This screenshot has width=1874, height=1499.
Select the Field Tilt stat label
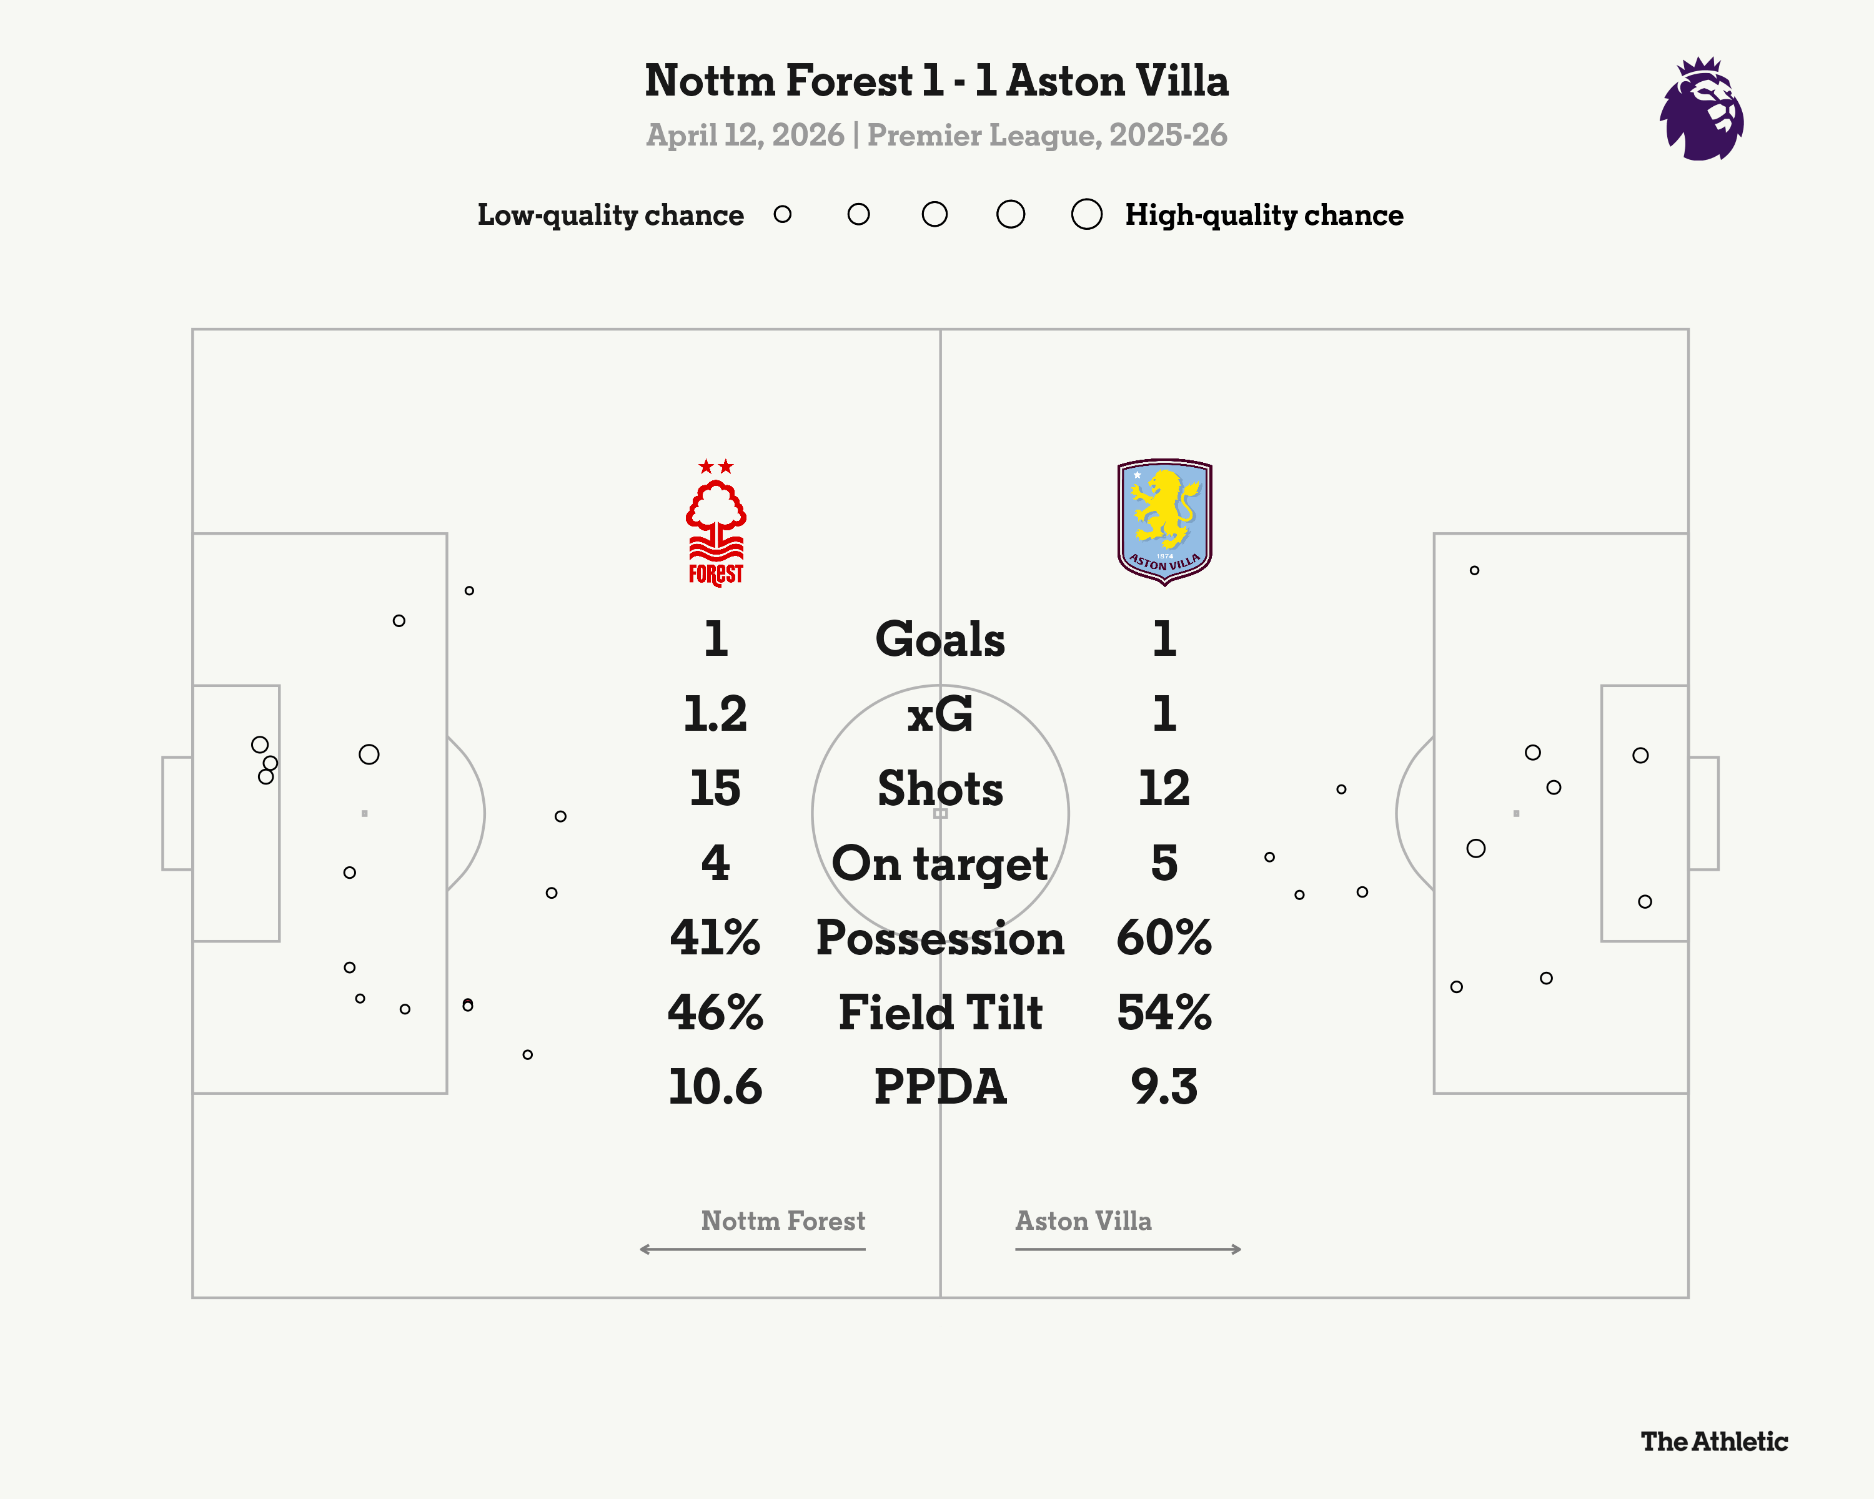point(939,1012)
